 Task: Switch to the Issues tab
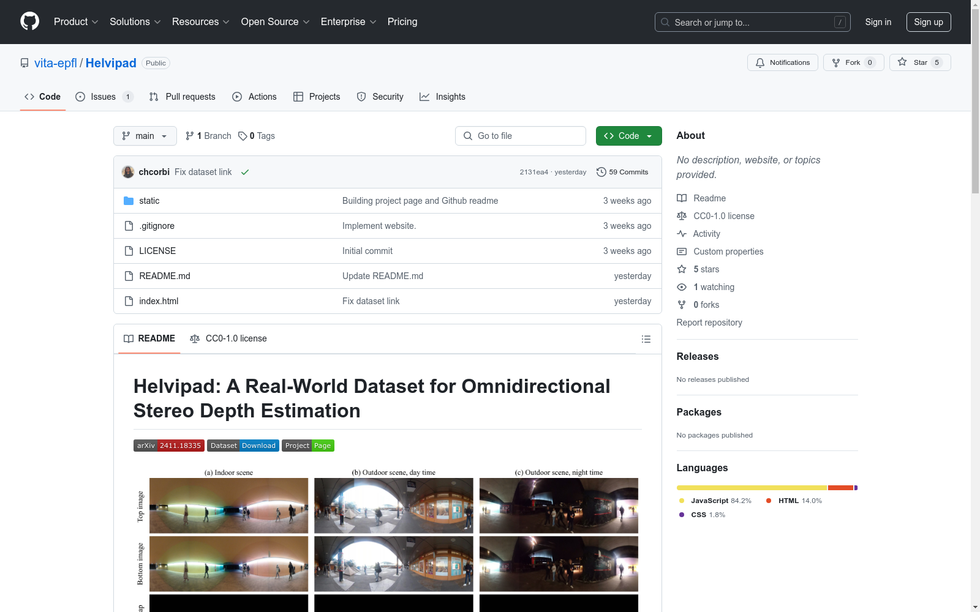coord(104,97)
